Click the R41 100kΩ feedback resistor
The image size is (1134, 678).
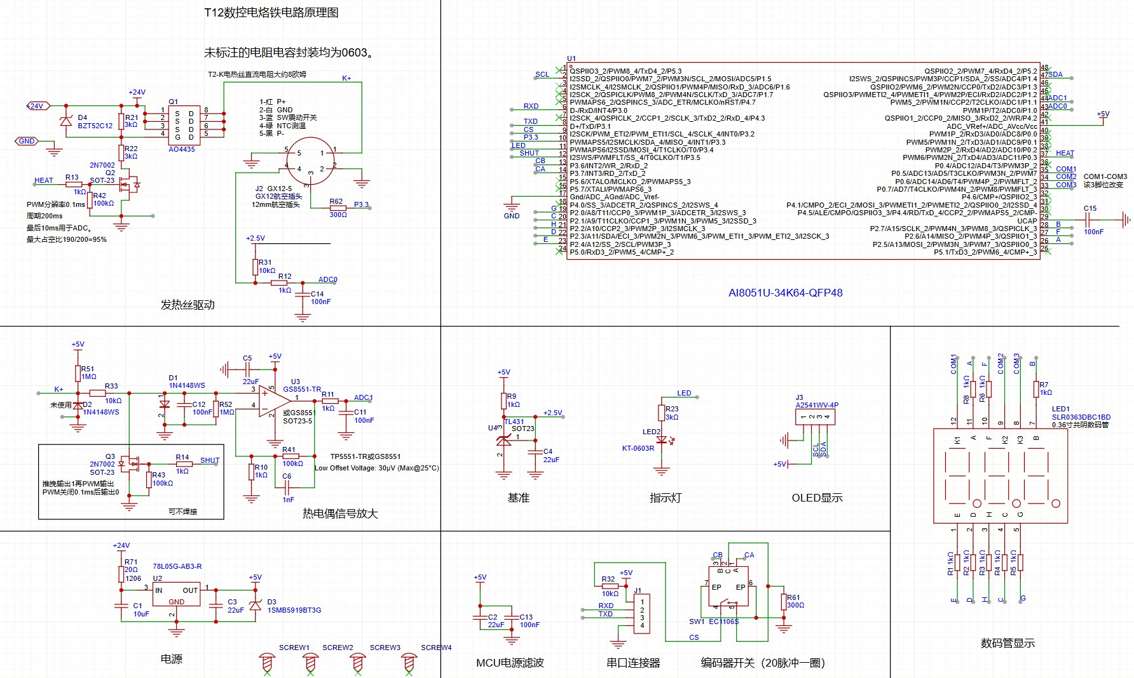(x=290, y=456)
